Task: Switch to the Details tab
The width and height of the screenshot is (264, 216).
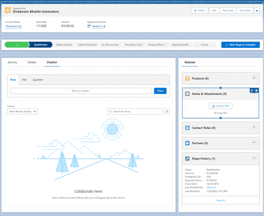Action: coord(32,62)
